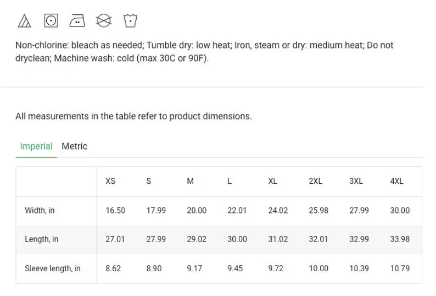Screen dimensions: 436x296
Task: Click the XL column header
Action: click(x=273, y=181)
